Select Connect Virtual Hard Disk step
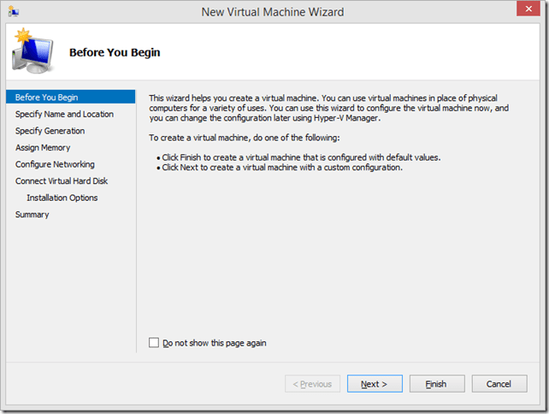 click(x=62, y=181)
